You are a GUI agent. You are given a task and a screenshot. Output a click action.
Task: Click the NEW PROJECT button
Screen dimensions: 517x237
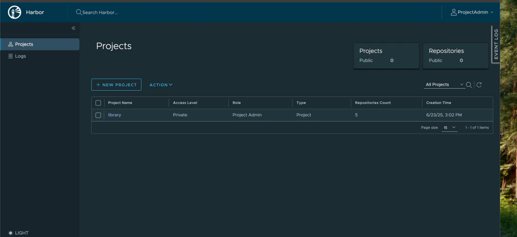[x=117, y=85]
